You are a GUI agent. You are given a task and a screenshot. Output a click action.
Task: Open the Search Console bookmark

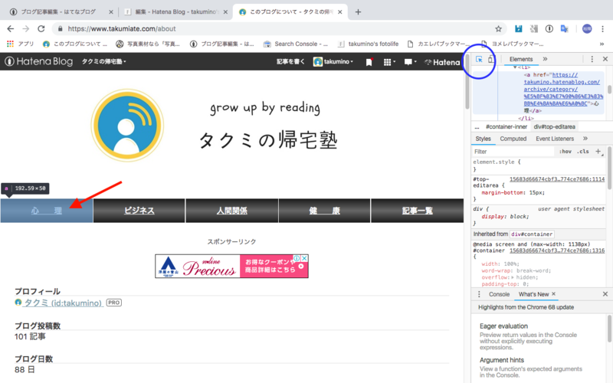click(296, 44)
